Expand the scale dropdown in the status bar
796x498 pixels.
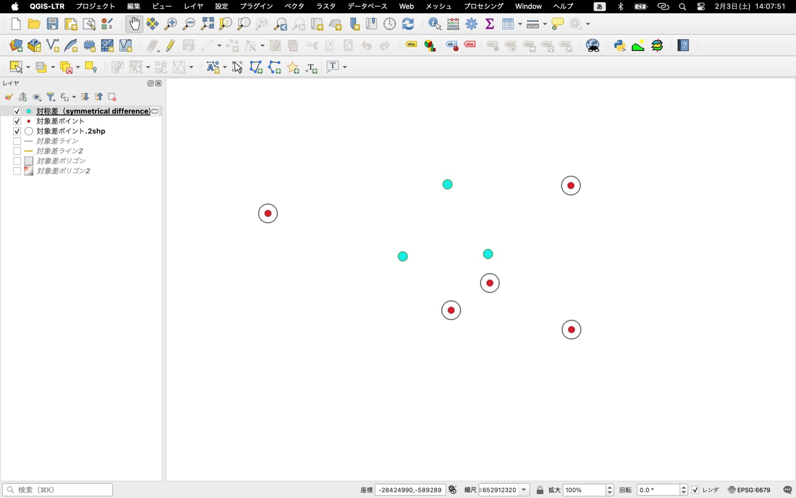coord(524,490)
